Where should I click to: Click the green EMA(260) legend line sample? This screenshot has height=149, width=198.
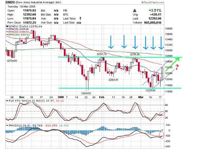7,34
